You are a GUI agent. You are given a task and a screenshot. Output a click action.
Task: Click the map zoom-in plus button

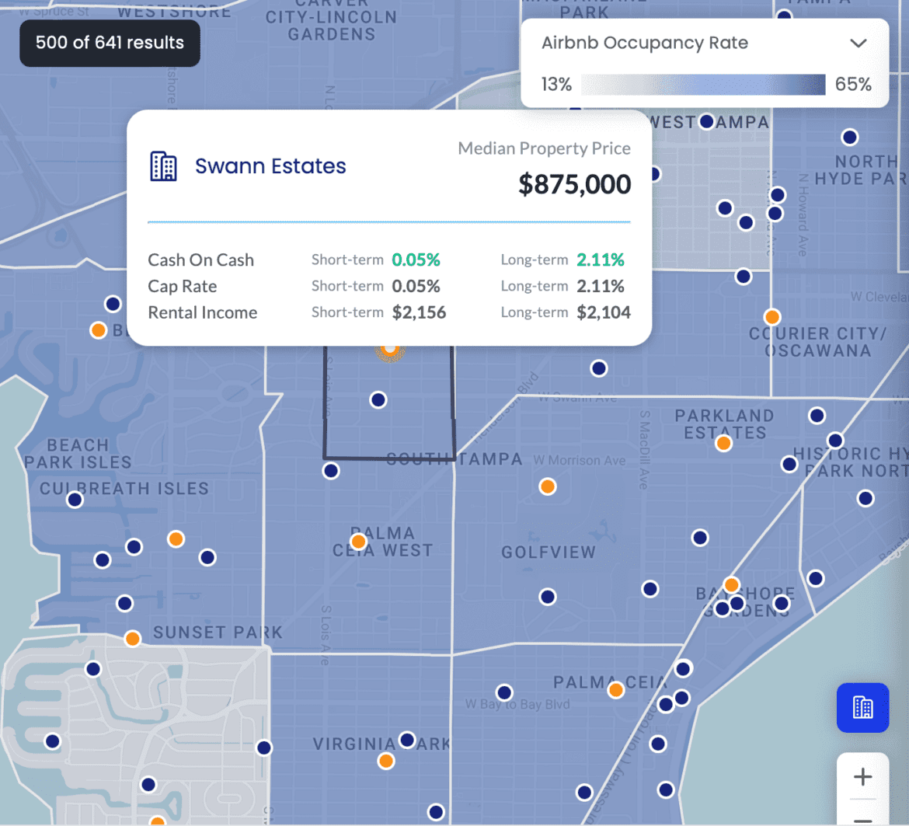862,776
